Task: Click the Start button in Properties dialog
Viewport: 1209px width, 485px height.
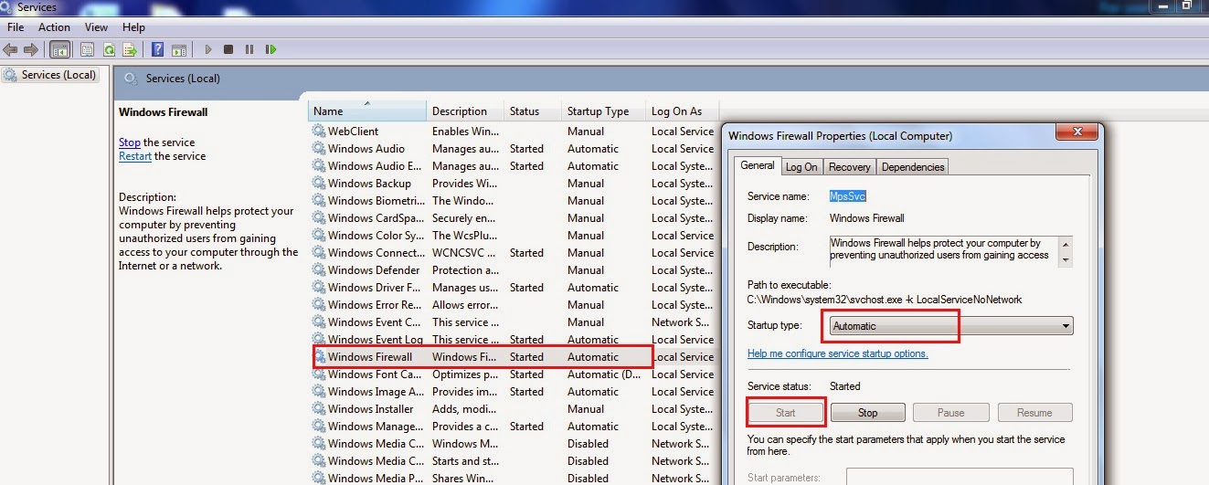Action: [x=786, y=413]
